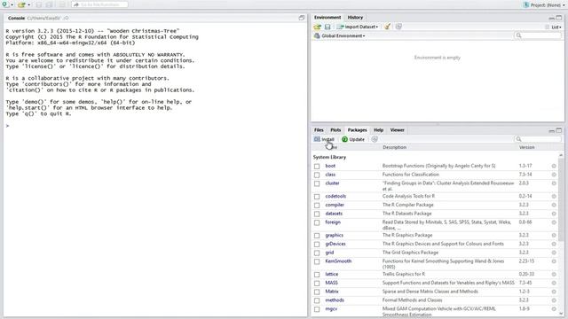This screenshot has height=319, width=568.
Task: Remove the codetools package with its X icon
Action: tap(554, 197)
